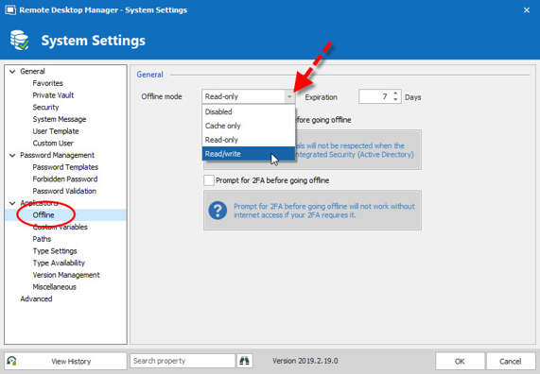
Task: Select Paths tree item
Action: 42,239
